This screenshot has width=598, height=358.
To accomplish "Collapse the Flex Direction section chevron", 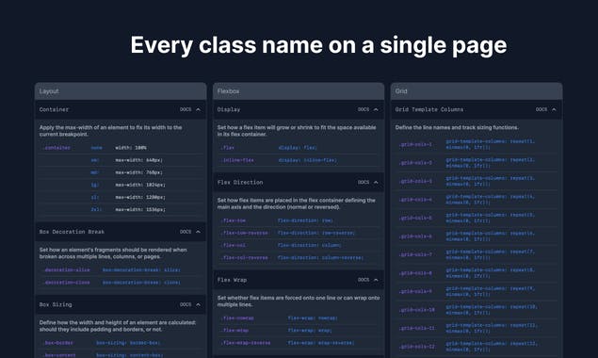I will (x=376, y=183).
